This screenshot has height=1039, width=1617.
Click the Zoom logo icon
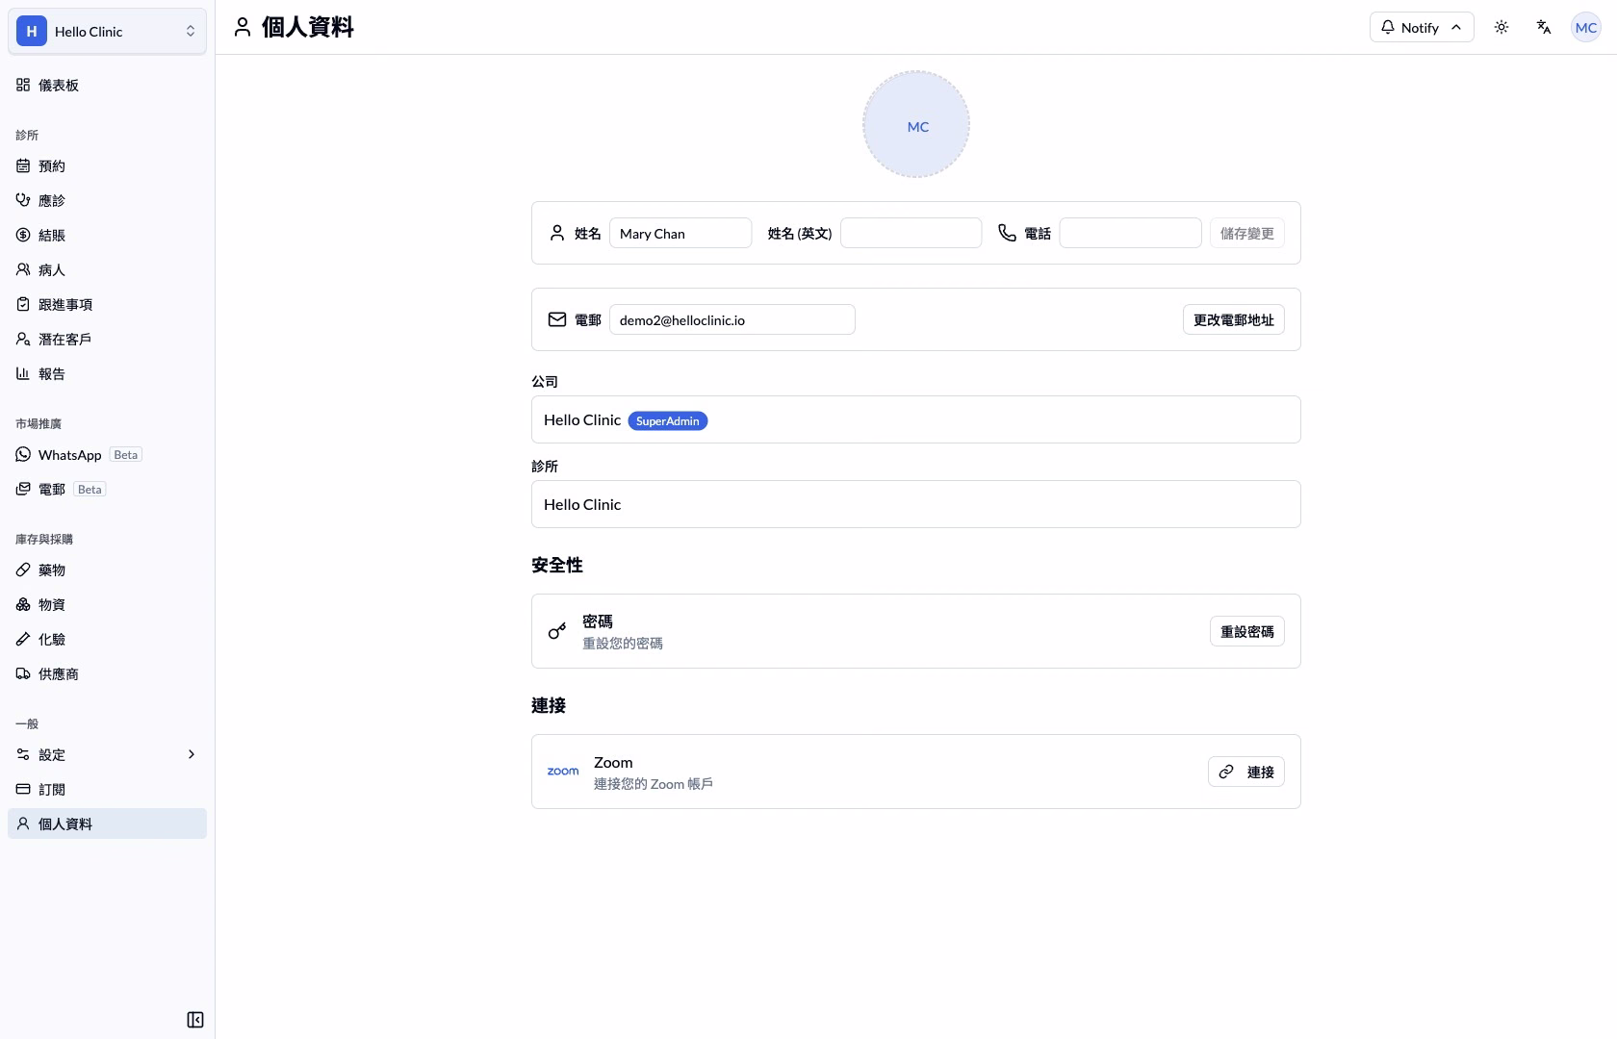coord(563,772)
